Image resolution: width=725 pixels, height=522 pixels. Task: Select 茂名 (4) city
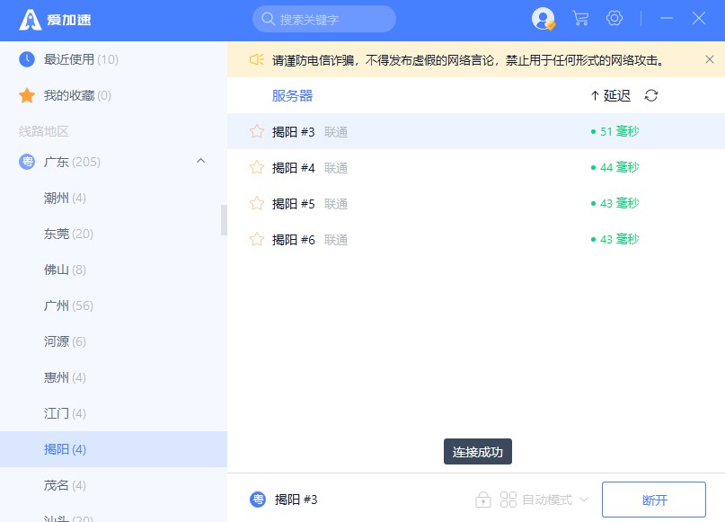[x=113, y=485]
